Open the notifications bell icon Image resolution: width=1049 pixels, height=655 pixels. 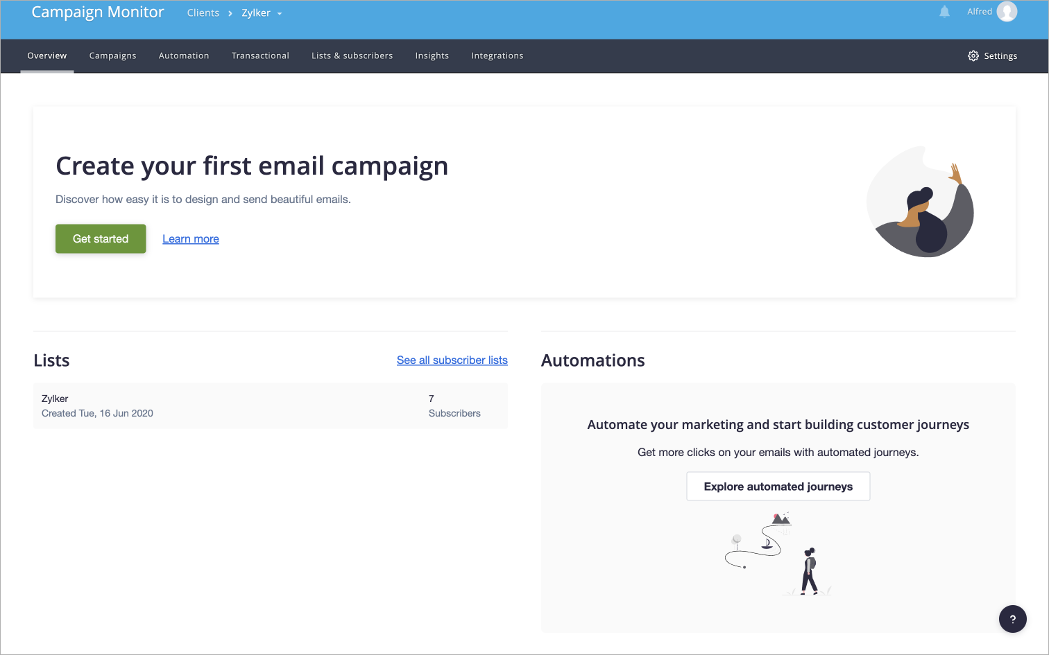click(944, 12)
